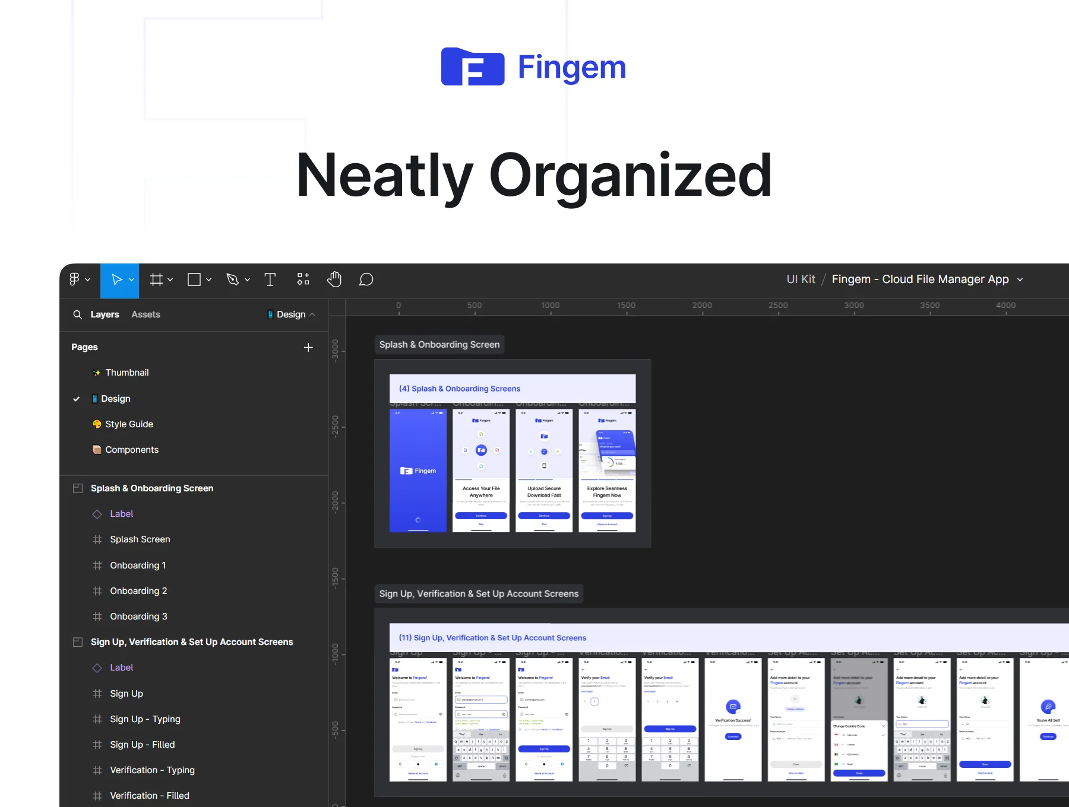Image resolution: width=1069 pixels, height=807 pixels.
Task: Activate the Hand tool
Action: tap(334, 279)
